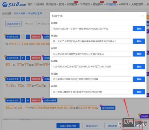Click the 整句智能原创 button

108,108
